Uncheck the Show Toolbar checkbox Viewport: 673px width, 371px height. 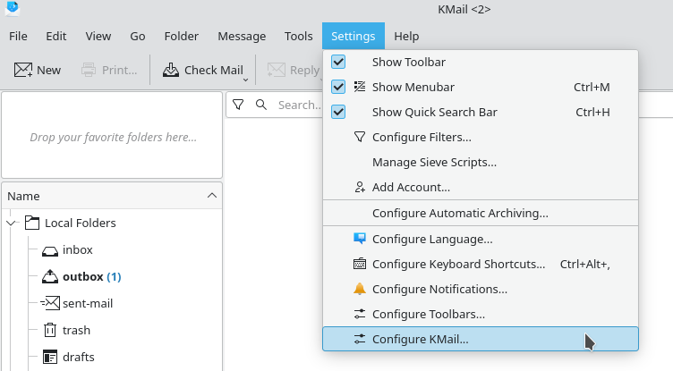point(338,62)
